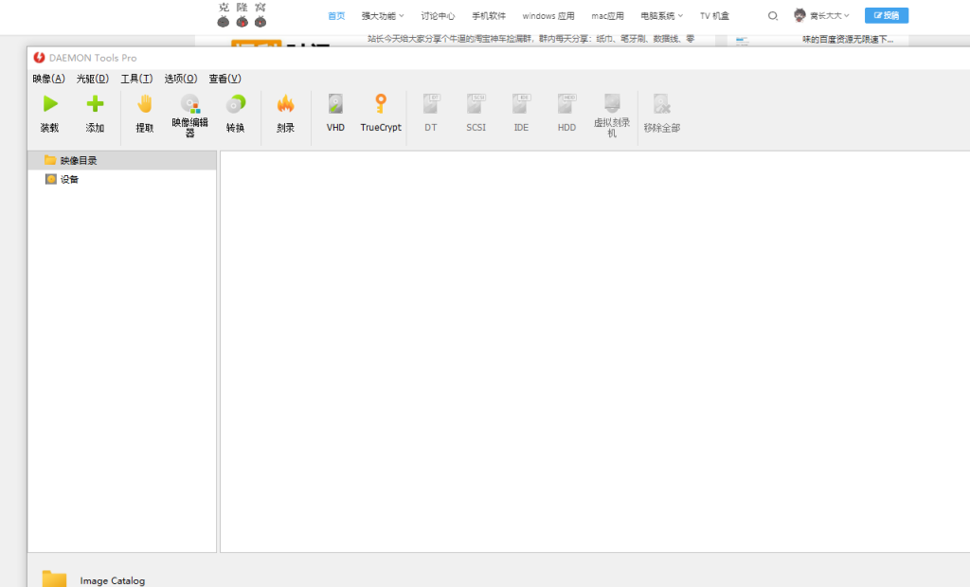Click the HDD virtual drive icon
The image size is (970, 587).
click(x=566, y=103)
